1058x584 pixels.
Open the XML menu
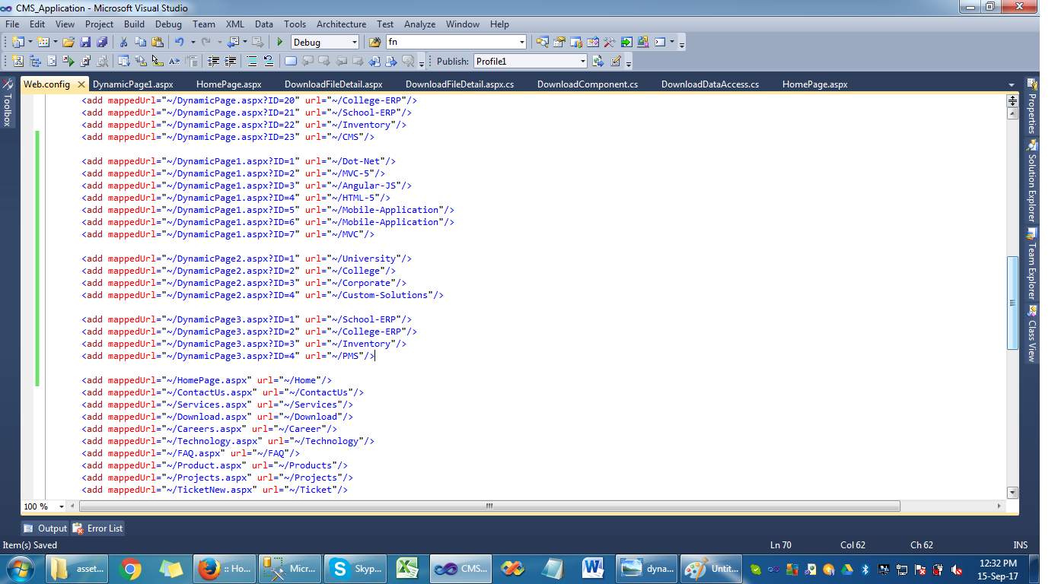[x=235, y=24]
